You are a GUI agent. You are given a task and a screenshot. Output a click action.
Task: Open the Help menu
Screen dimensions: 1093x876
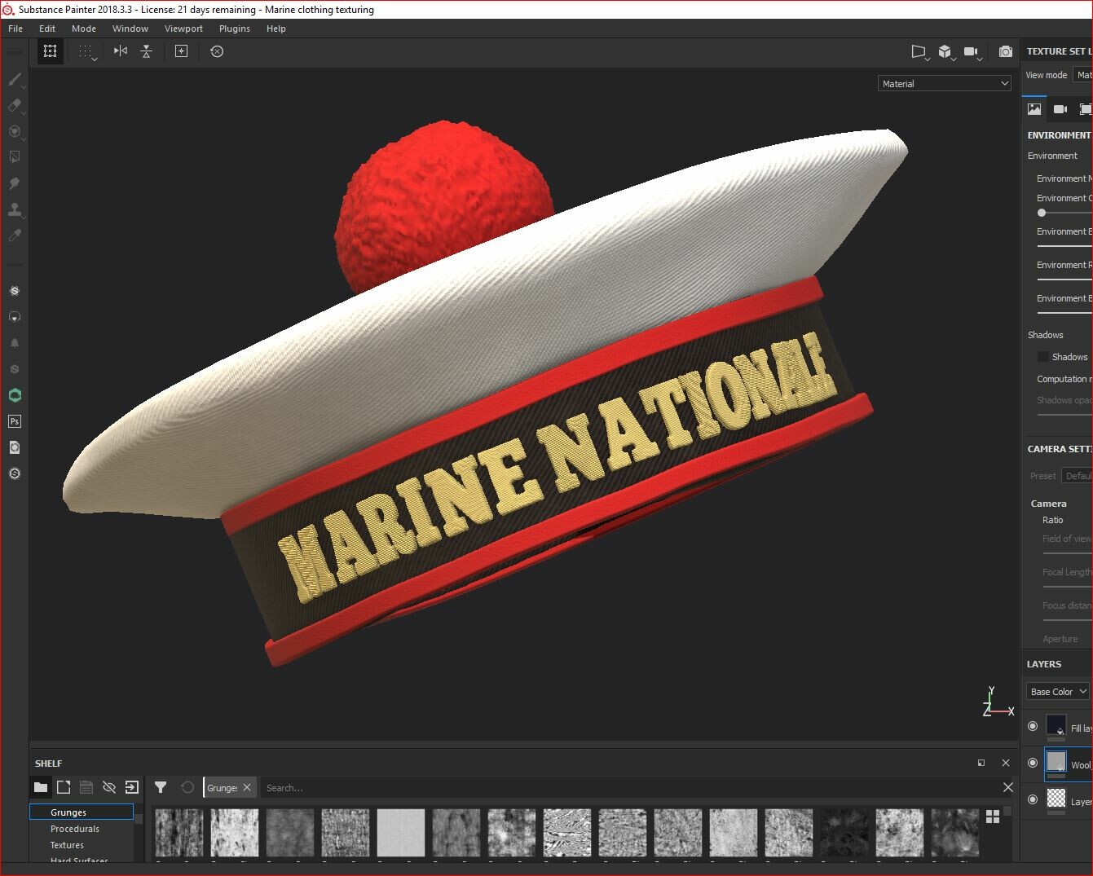(x=276, y=29)
